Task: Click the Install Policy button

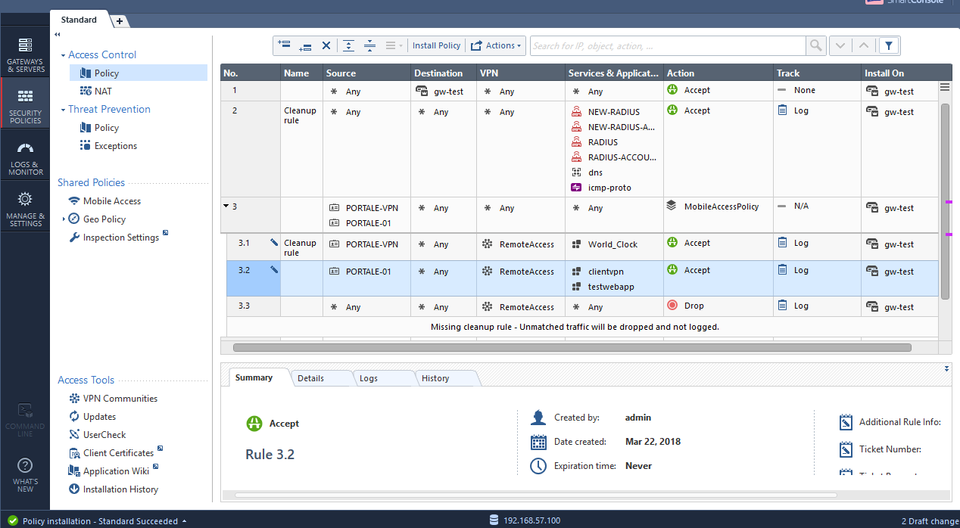Action: (x=436, y=45)
